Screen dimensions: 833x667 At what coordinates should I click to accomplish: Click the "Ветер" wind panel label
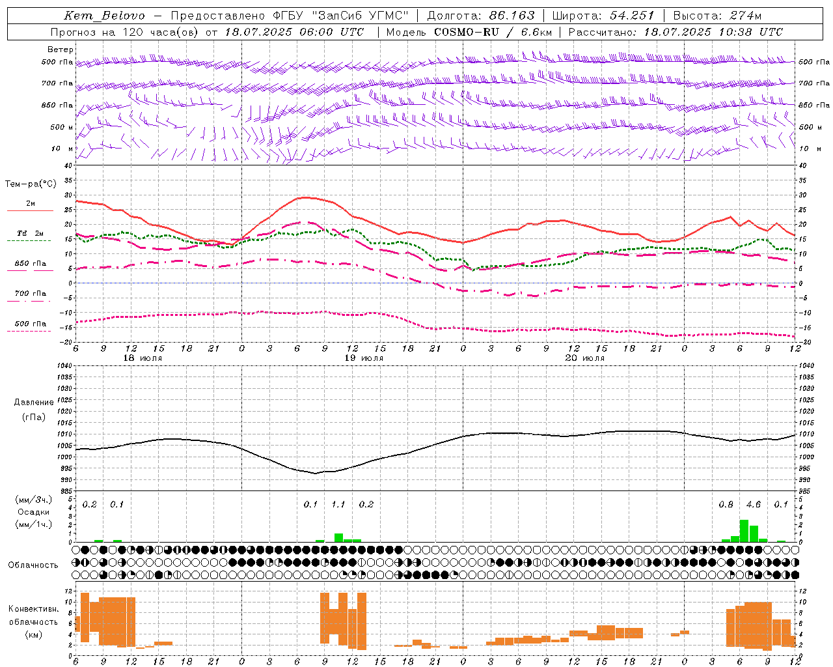pyautogui.click(x=60, y=50)
